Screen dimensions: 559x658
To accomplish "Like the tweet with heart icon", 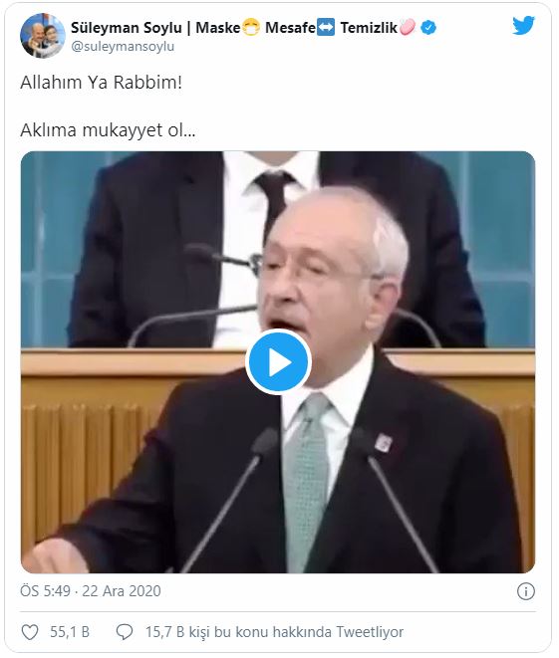I will pos(30,632).
